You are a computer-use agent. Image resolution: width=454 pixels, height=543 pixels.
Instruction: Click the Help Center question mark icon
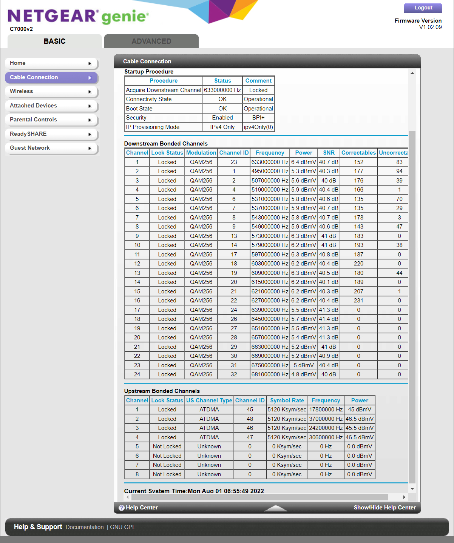(x=121, y=508)
